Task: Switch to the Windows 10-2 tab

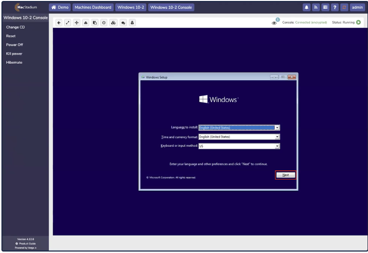Action: (130, 7)
